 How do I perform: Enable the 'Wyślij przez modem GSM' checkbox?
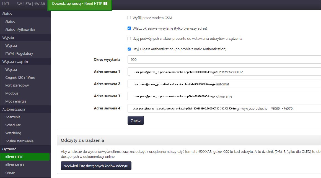(129, 18)
